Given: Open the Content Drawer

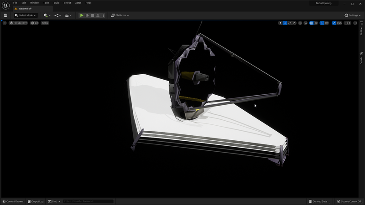Looking at the screenshot, I should 13,201.
